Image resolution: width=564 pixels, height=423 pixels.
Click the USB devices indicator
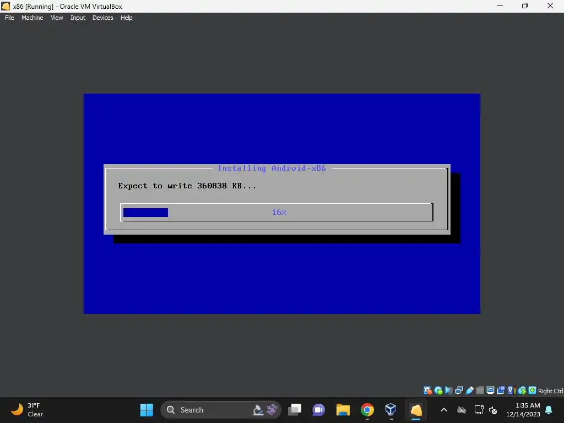(469, 391)
